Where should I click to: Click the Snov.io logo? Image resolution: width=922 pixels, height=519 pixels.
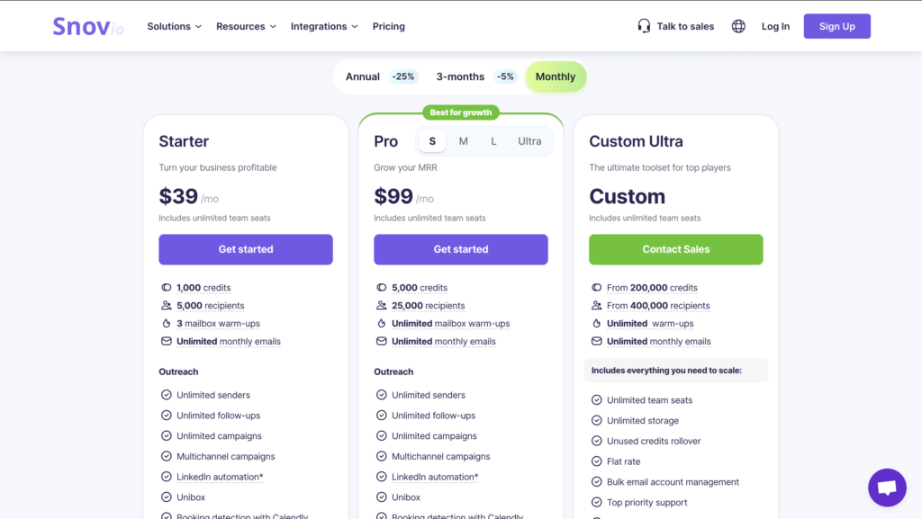tap(86, 26)
